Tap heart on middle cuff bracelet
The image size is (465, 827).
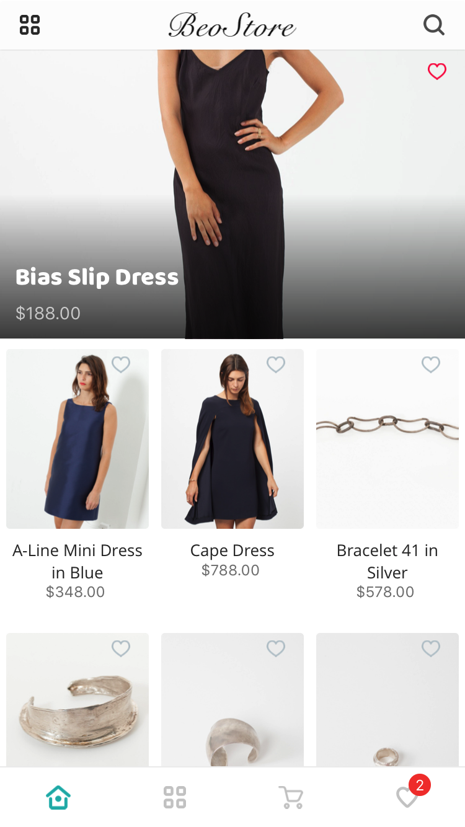276,648
